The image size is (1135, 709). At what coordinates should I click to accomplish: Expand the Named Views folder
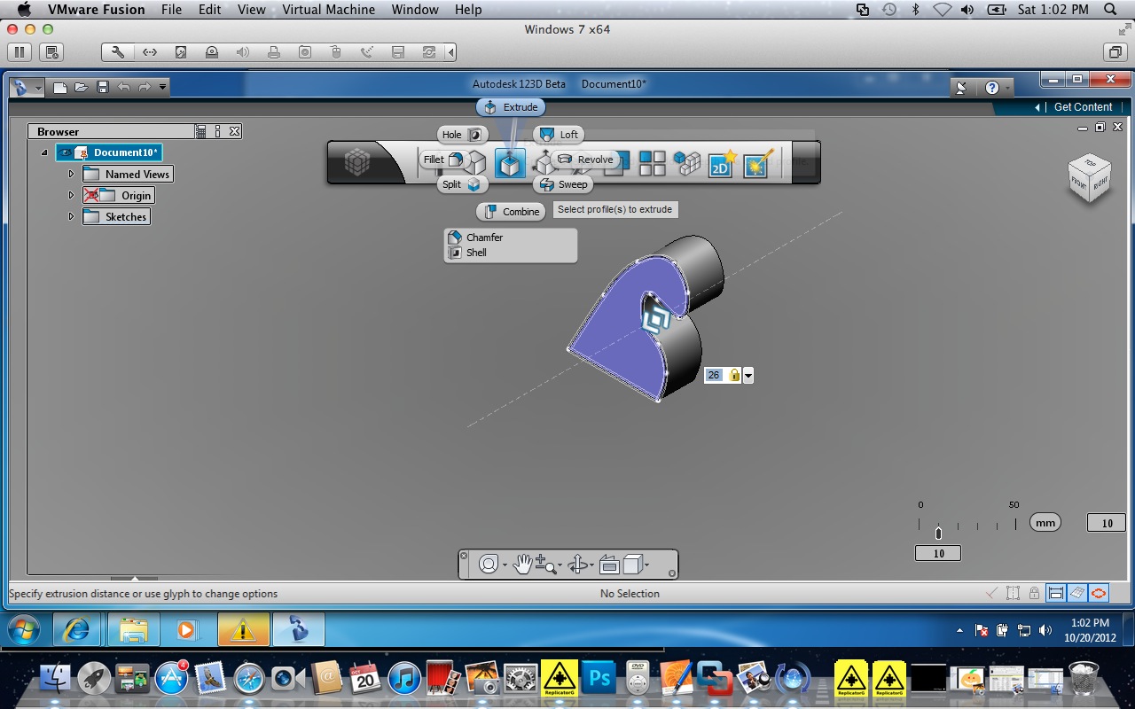pyautogui.click(x=71, y=174)
